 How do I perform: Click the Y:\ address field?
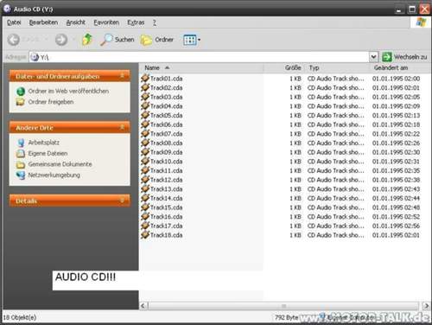(199, 57)
